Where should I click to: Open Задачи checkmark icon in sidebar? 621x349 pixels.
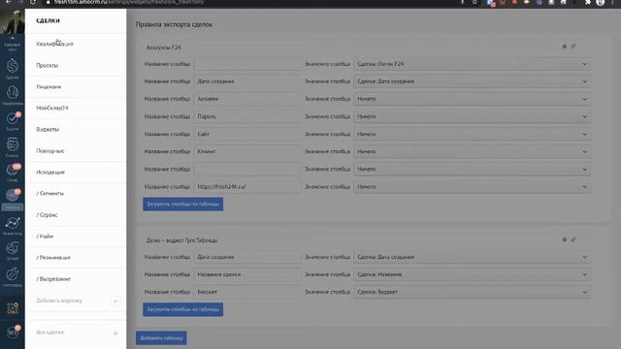13,118
